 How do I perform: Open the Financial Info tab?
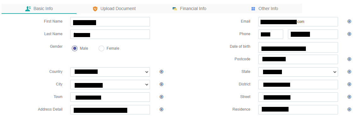point(189,9)
